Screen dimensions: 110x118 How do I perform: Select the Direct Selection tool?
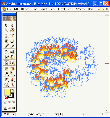(12, 25)
